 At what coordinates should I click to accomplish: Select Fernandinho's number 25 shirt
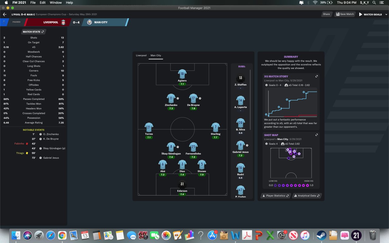[x=193, y=147]
